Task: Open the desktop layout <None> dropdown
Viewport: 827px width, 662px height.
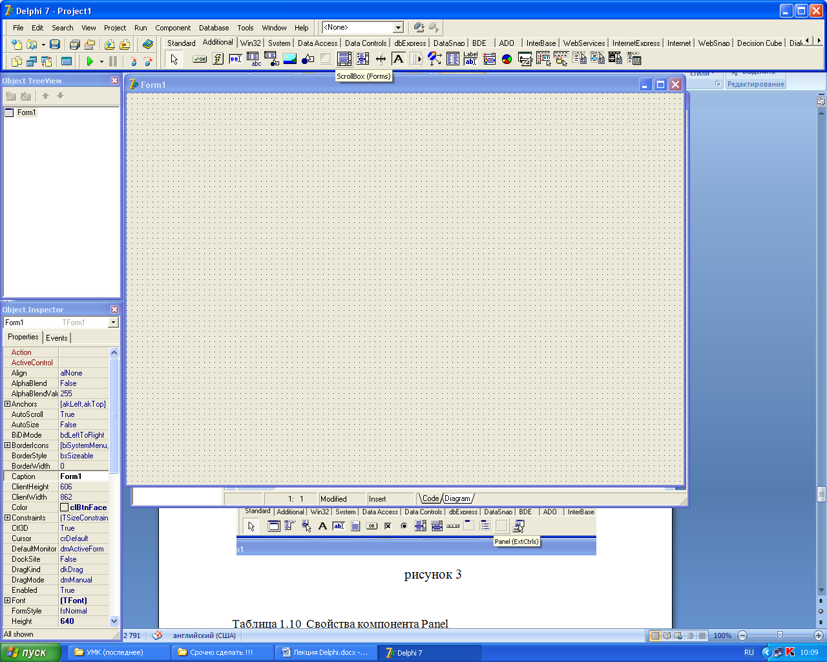Action: [x=398, y=27]
